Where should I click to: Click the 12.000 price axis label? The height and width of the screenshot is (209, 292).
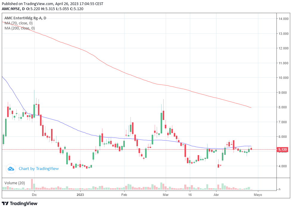coord(283,48)
